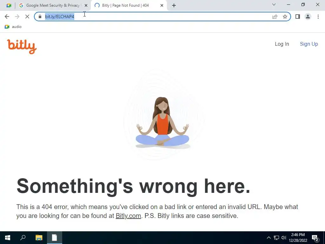Open the browser side panel

[298, 17]
